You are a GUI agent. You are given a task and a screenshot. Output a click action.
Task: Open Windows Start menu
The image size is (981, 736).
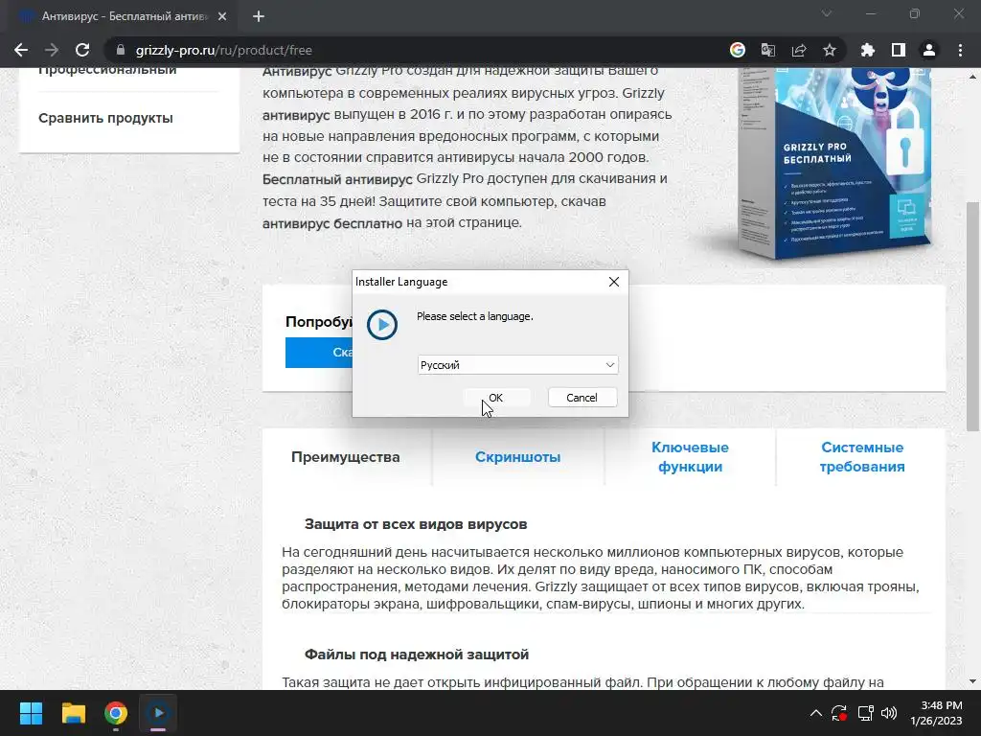31,713
